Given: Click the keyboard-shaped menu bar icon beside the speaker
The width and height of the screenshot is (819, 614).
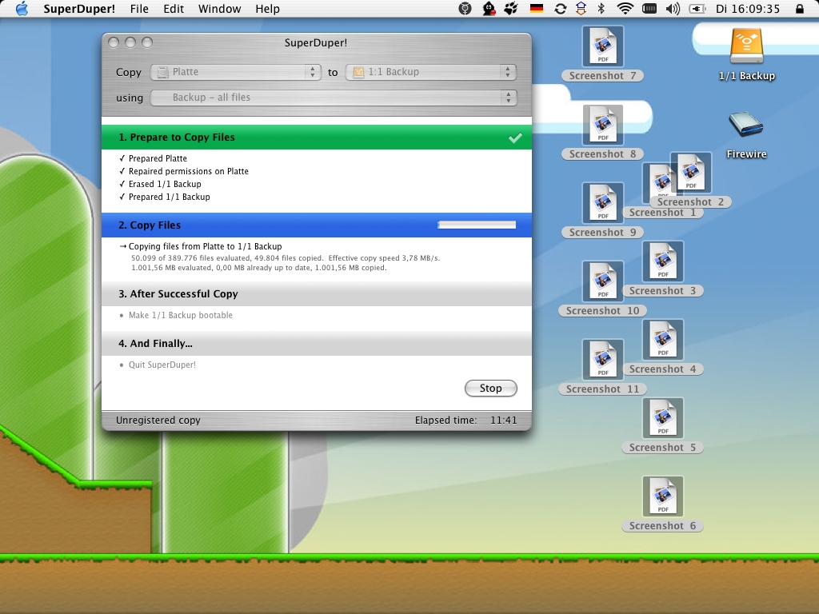Looking at the screenshot, I should click(649, 9).
